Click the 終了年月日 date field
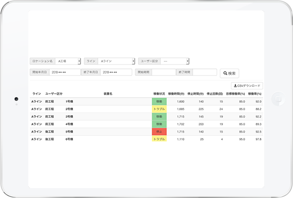Screen dimensions: 293x198 [x=116, y=72]
